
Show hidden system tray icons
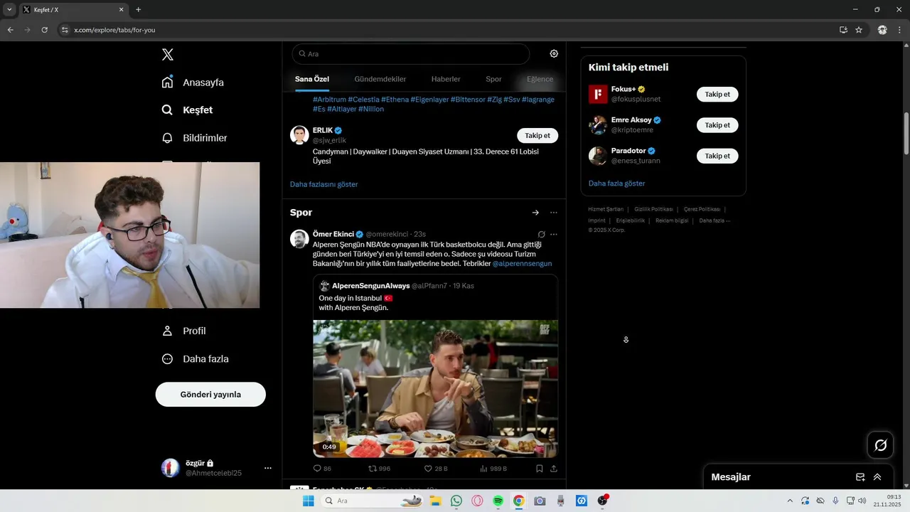[789, 501]
